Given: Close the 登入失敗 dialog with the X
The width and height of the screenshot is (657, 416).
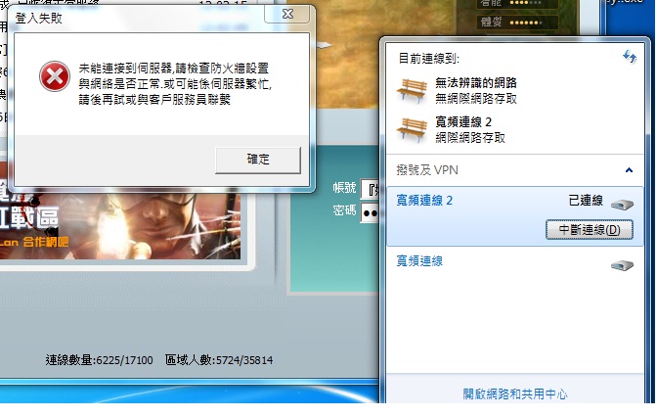Looking at the screenshot, I should click(287, 15).
